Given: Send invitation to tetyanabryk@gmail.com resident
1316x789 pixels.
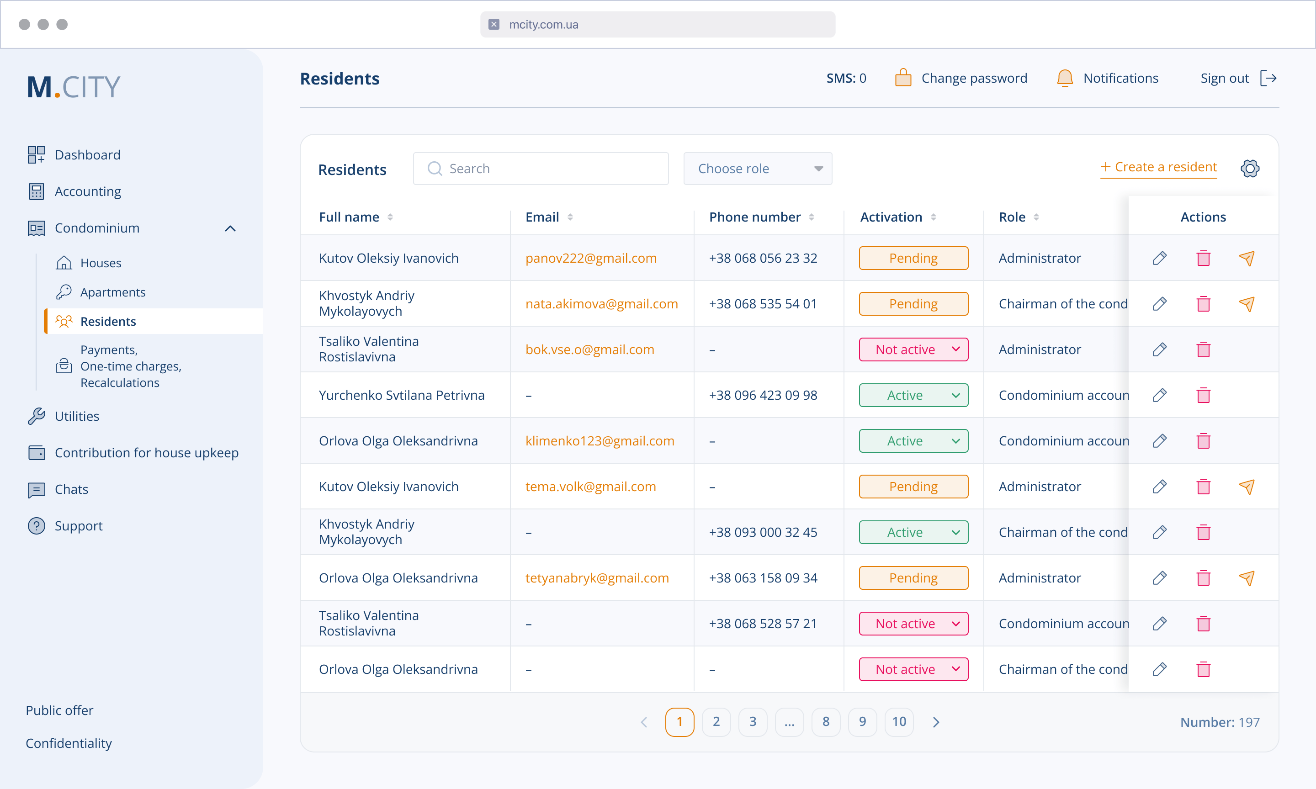Looking at the screenshot, I should [x=1247, y=578].
